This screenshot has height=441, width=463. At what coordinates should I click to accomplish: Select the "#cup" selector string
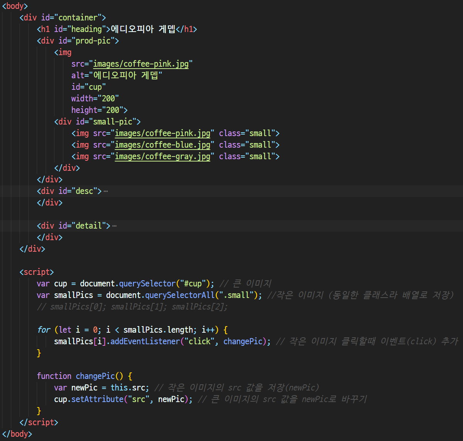(x=193, y=284)
